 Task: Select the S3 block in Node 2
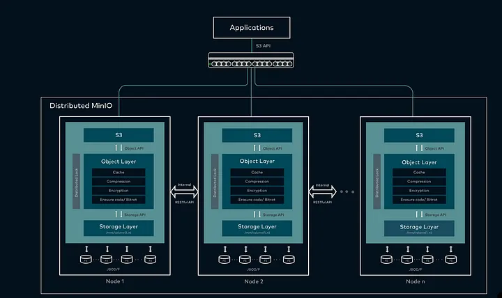point(257,135)
